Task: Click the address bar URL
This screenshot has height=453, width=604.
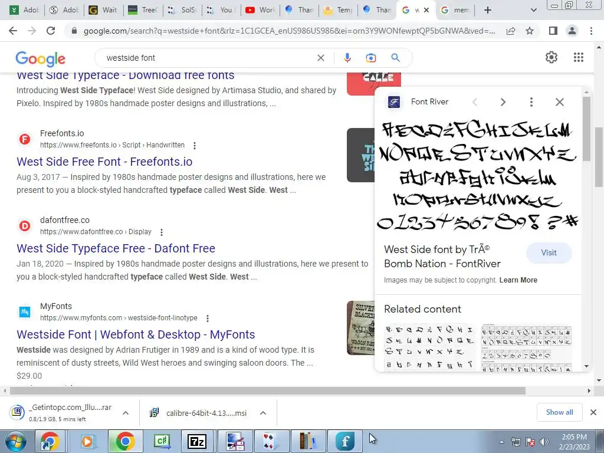Action: [x=289, y=31]
